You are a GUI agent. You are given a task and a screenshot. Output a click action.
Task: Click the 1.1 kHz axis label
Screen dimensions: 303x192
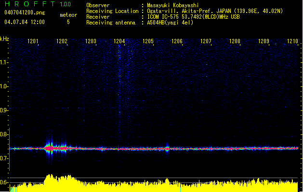(4, 62)
